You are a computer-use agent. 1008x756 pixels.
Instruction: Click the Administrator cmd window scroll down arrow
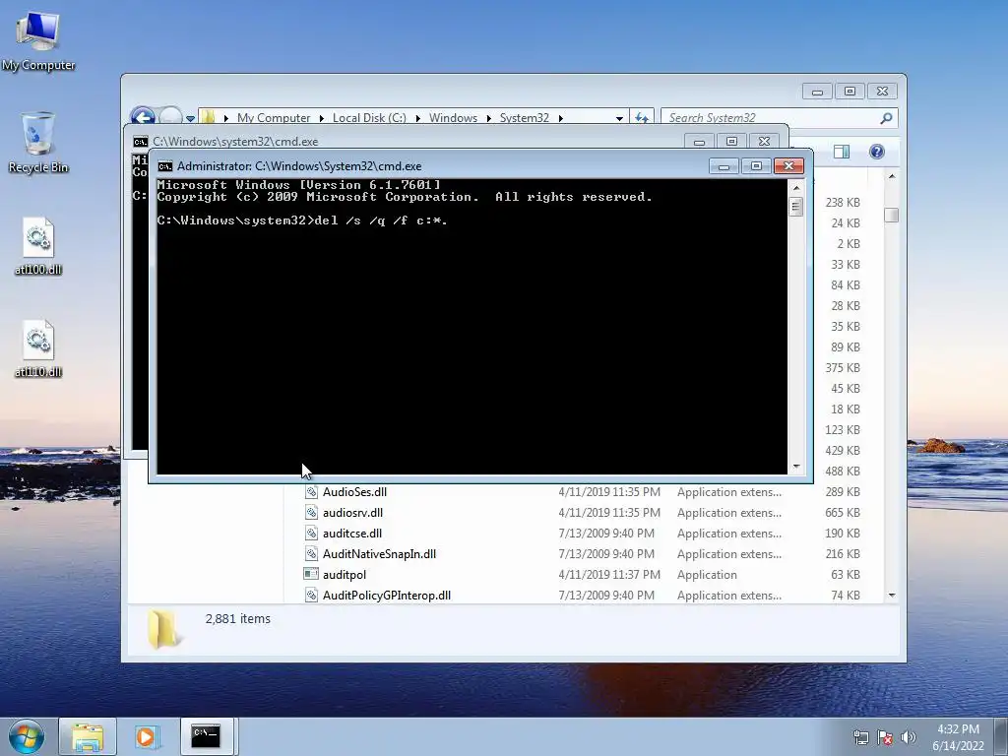[796, 466]
